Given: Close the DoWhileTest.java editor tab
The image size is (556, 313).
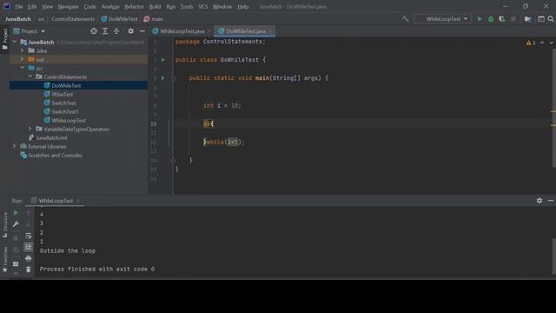Looking at the screenshot, I should (270, 31).
